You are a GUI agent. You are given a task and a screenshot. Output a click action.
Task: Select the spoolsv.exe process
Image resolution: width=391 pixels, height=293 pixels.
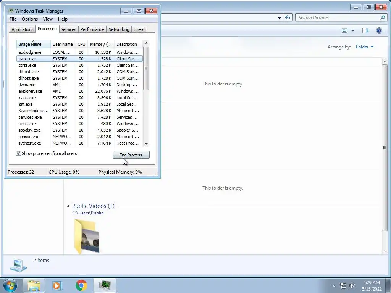click(79, 130)
